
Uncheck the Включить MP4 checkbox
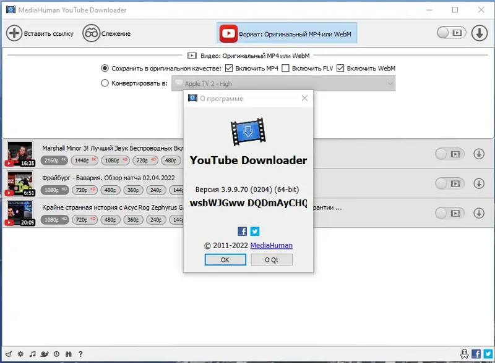pos(228,68)
